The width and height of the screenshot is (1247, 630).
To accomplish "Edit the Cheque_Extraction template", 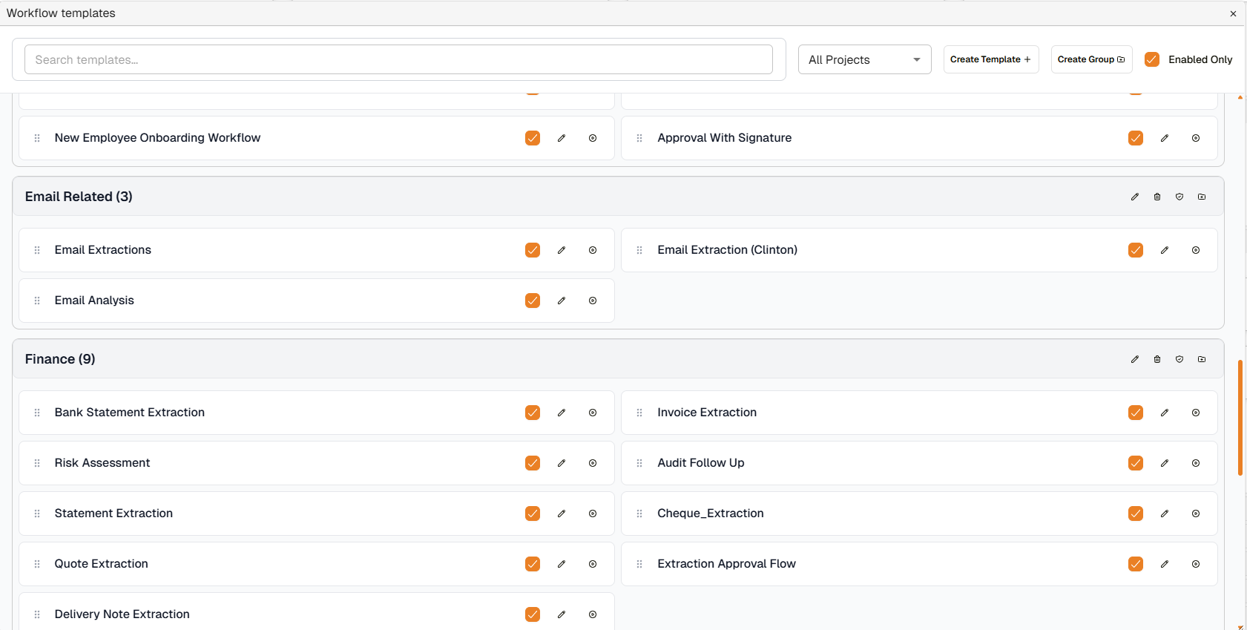I will pos(1165,513).
